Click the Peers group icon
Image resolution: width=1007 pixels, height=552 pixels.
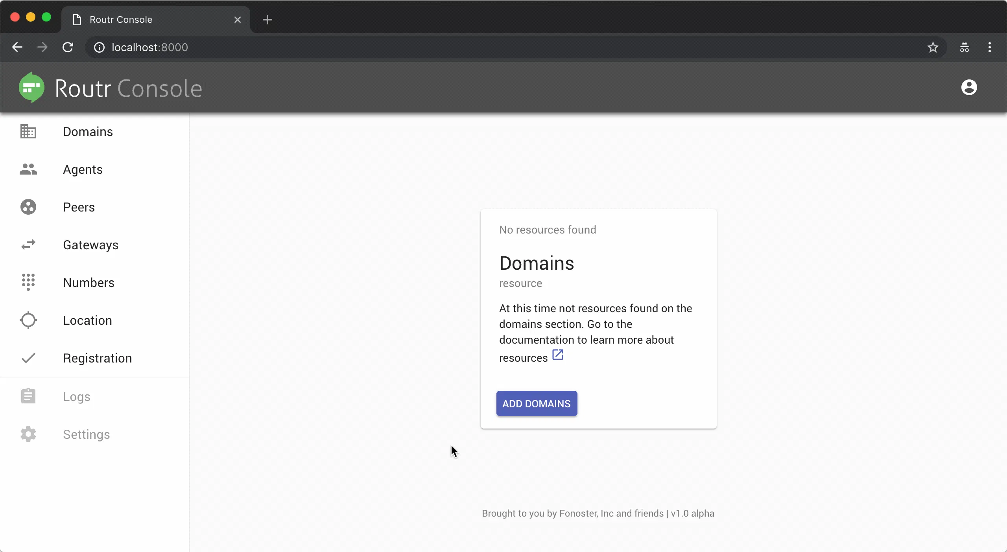click(x=28, y=207)
